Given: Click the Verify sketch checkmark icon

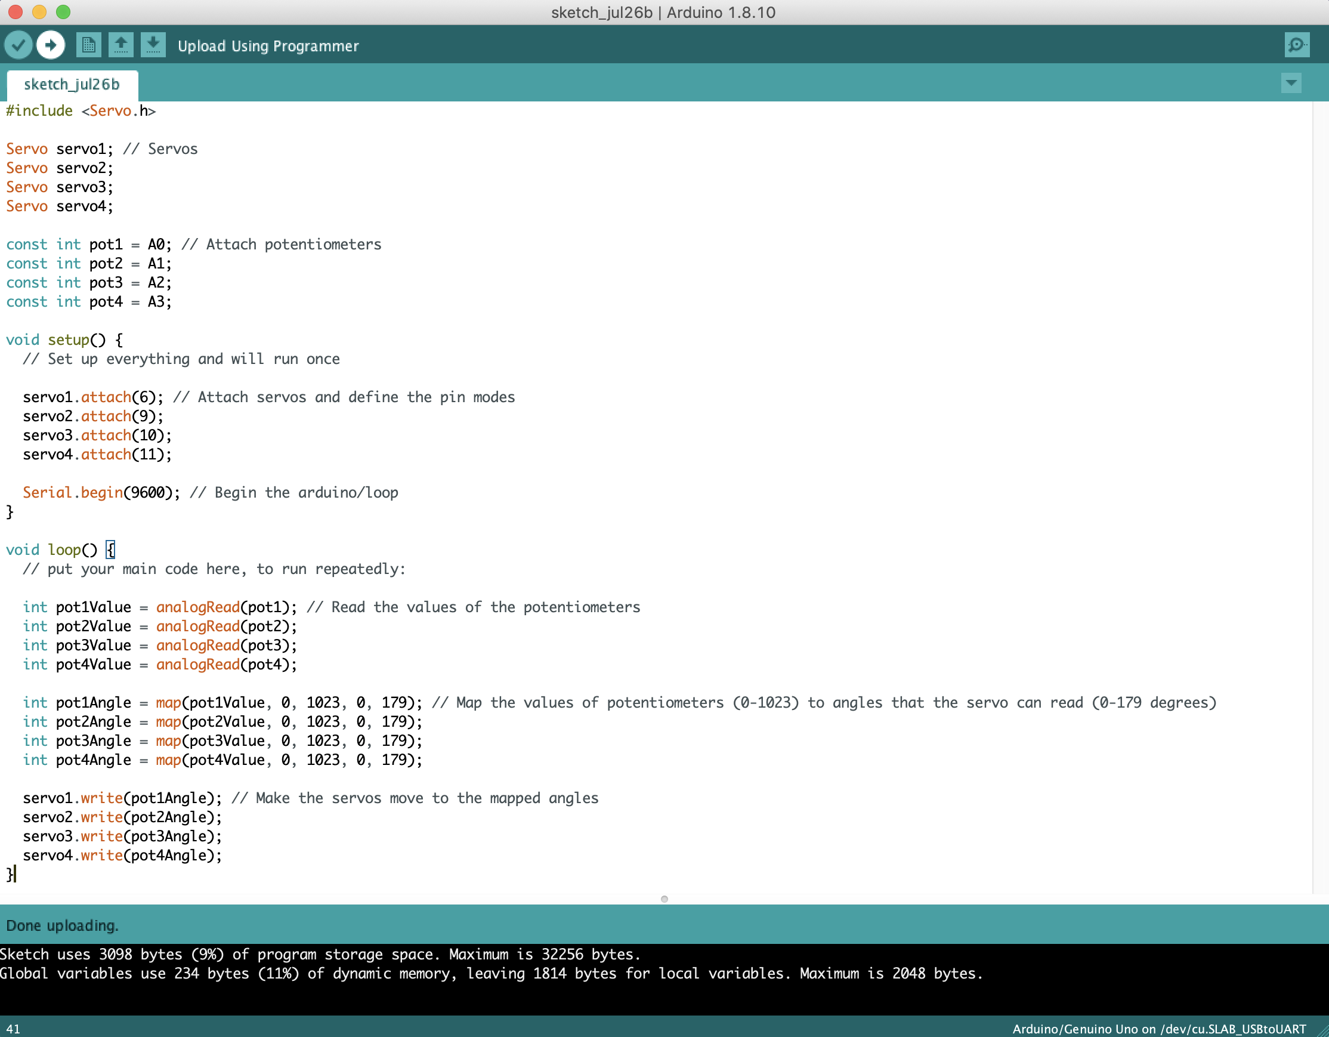Looking at the screenshot, I should coord(18,45).
